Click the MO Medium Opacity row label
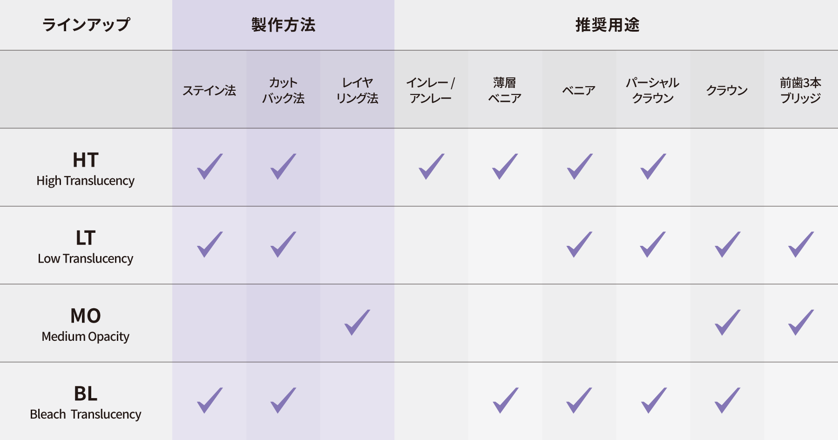 (86, 324)
